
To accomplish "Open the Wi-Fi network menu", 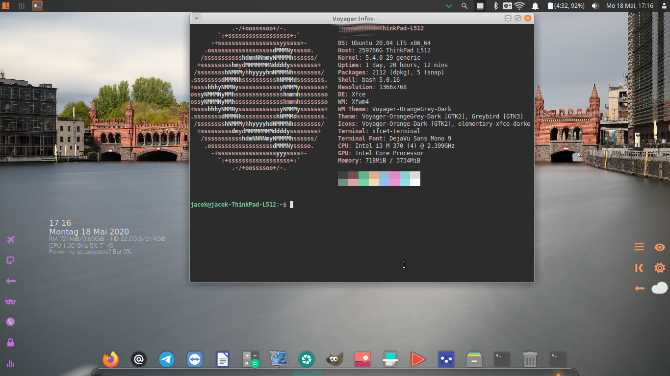I will pyautogui.click(x=519, y=6).
